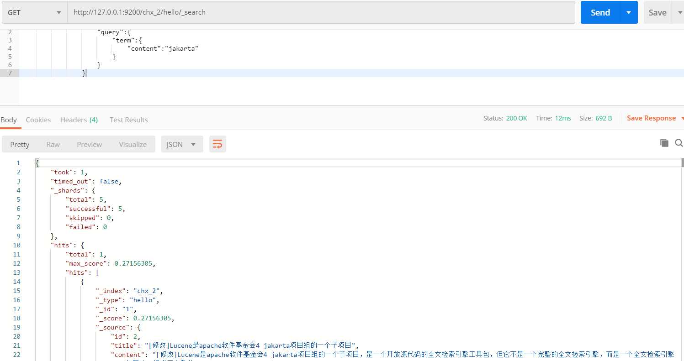Click the "took": 1 response line

[69, 172]
